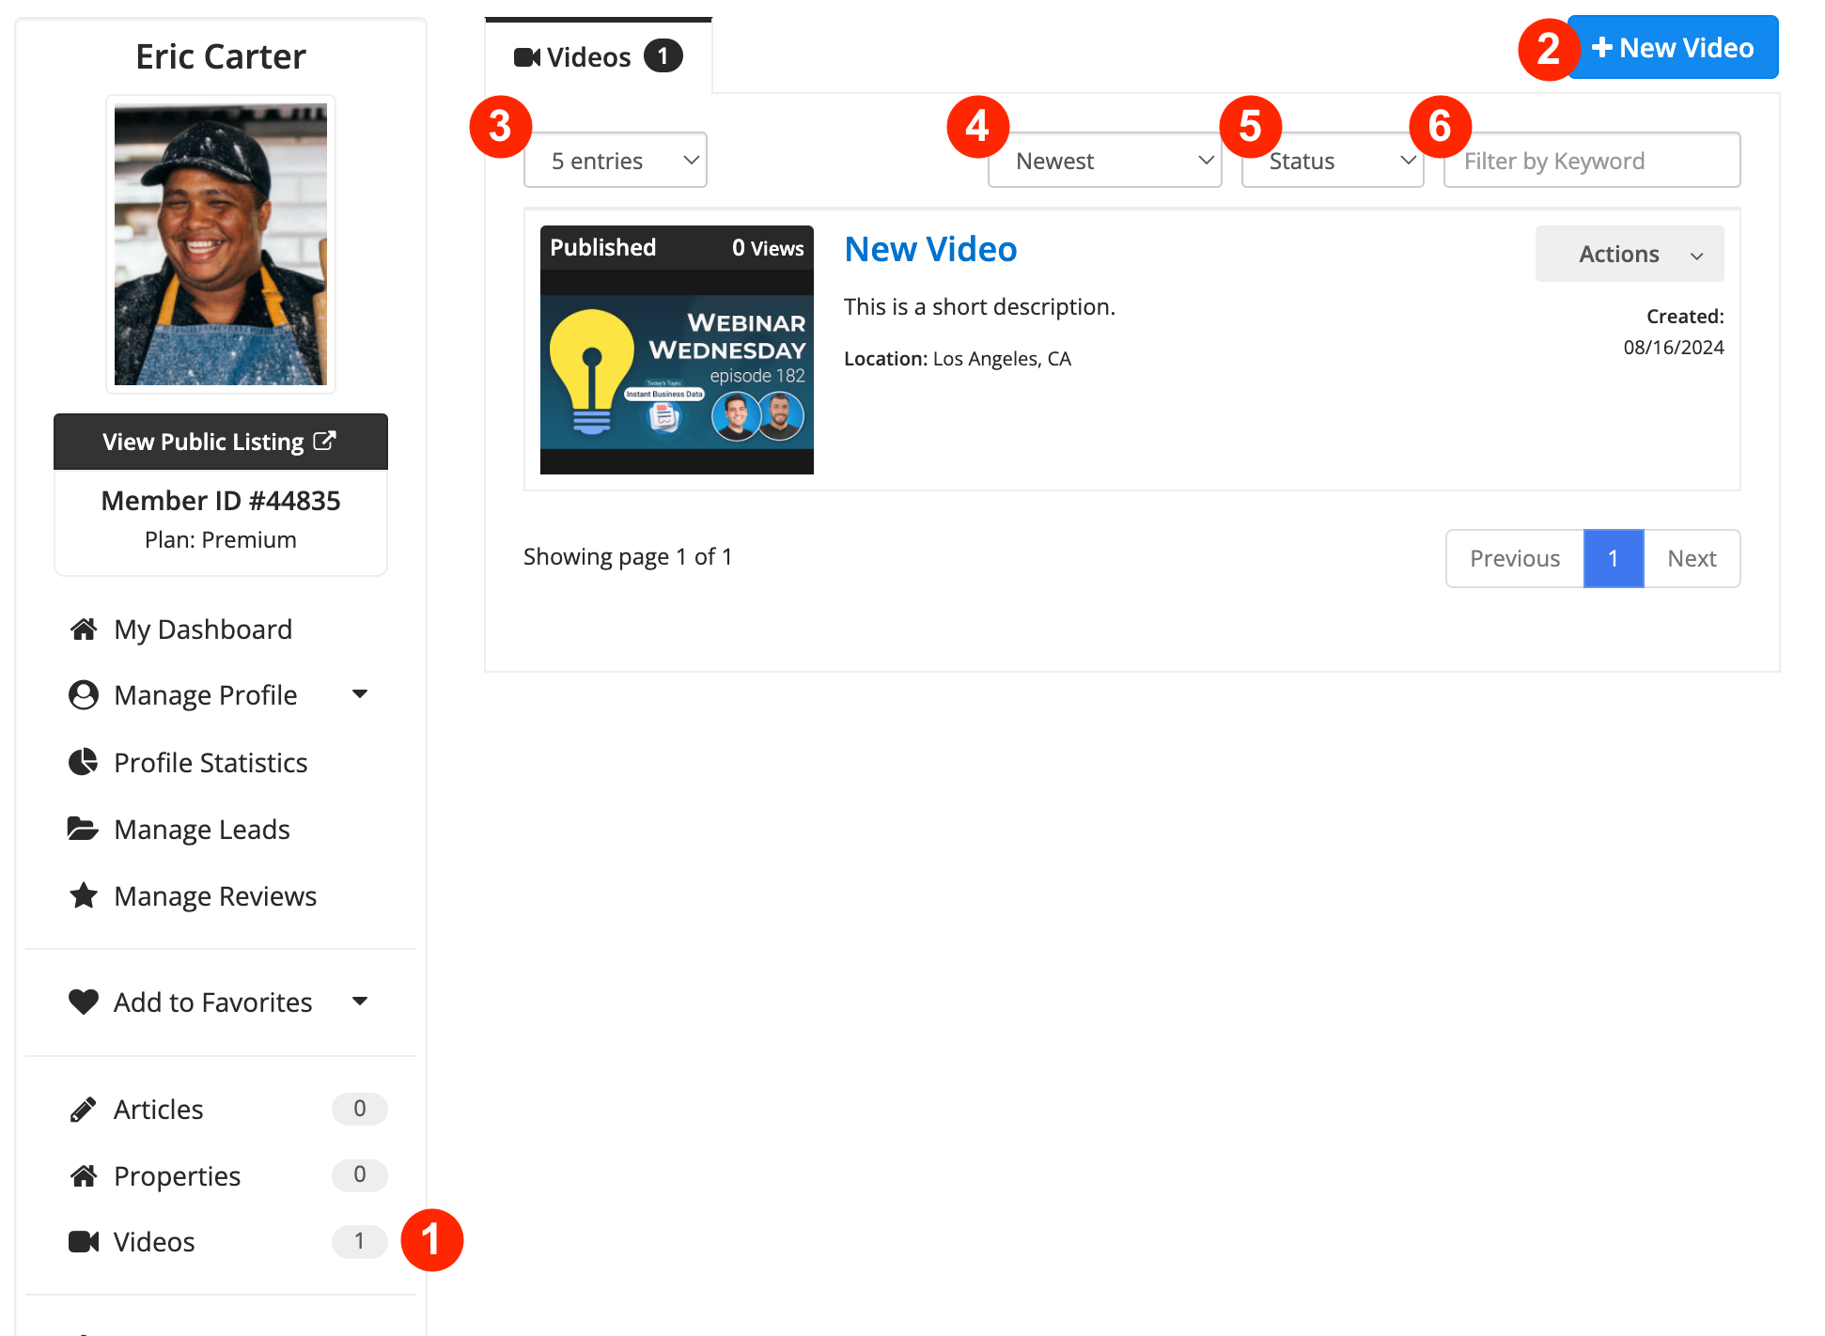The width and height of the screenshot is (1825, 1336).
Task: Click the Articles pencil icon
Action: 84,1110
